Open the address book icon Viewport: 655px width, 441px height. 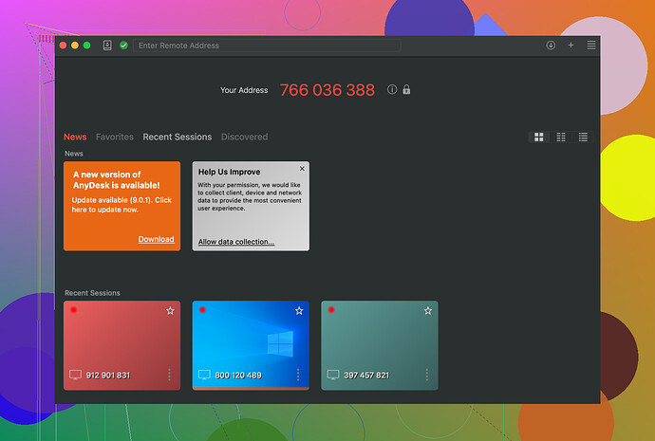(x=107, y=46)
